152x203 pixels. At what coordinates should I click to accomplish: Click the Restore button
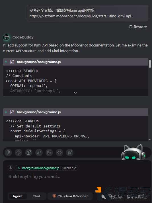pyautogui.click(x=138, y=27)
